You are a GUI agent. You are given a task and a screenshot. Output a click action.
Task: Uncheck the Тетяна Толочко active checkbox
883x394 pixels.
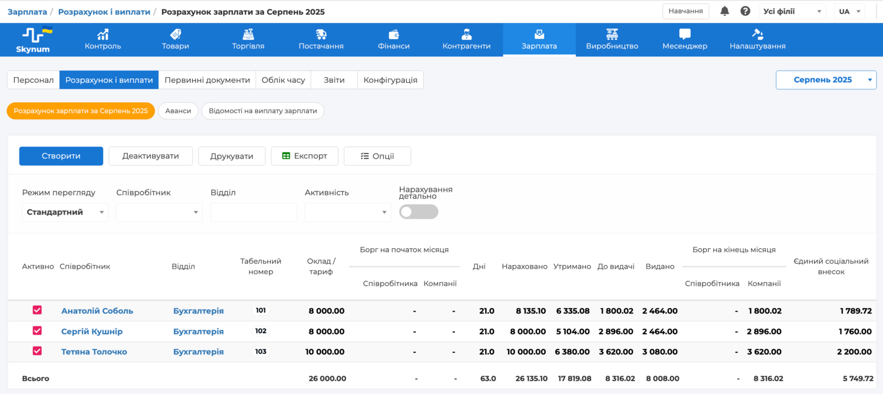pyautogui.click(x=37, y=351)
